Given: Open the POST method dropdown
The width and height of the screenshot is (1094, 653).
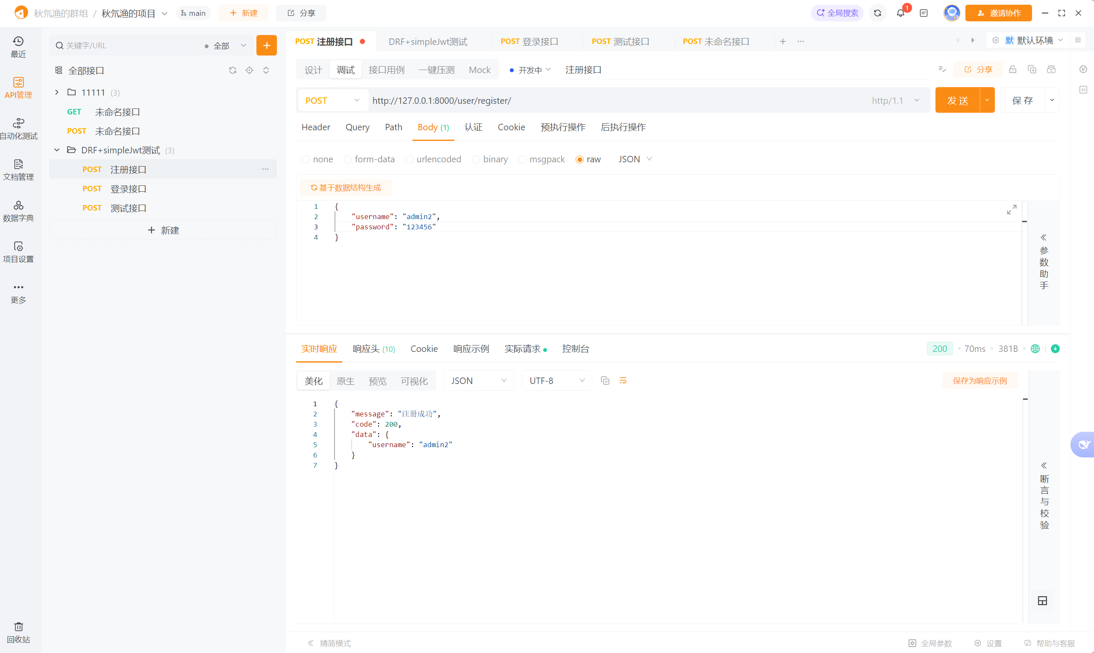Looking at the screenshot, I should [x=332, y=100].
